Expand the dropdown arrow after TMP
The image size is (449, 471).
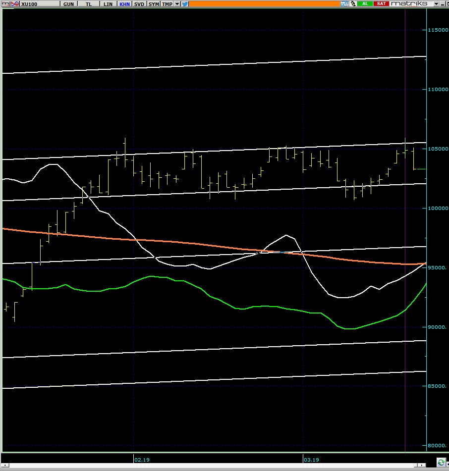click(177, 4)
